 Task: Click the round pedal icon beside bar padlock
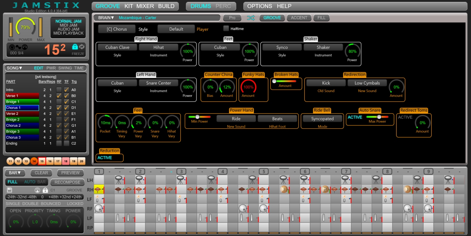point(37,190)
